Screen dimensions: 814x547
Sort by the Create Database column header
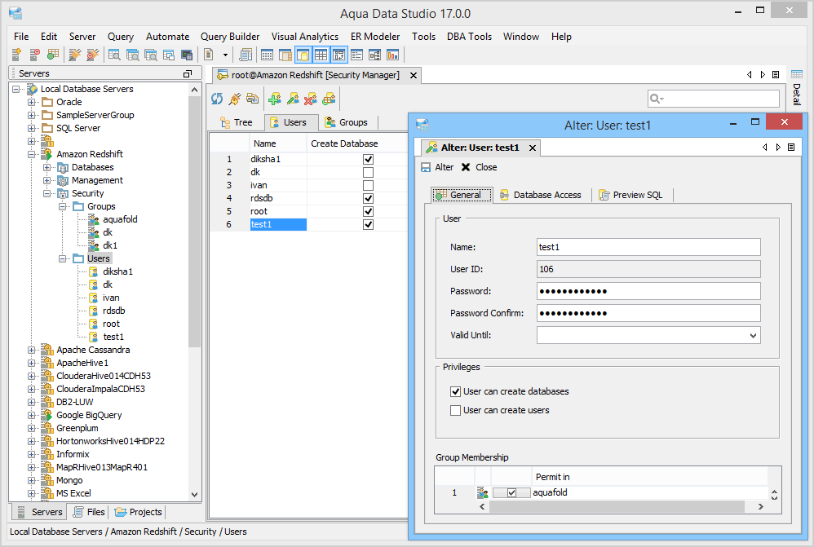pos(344,143)
